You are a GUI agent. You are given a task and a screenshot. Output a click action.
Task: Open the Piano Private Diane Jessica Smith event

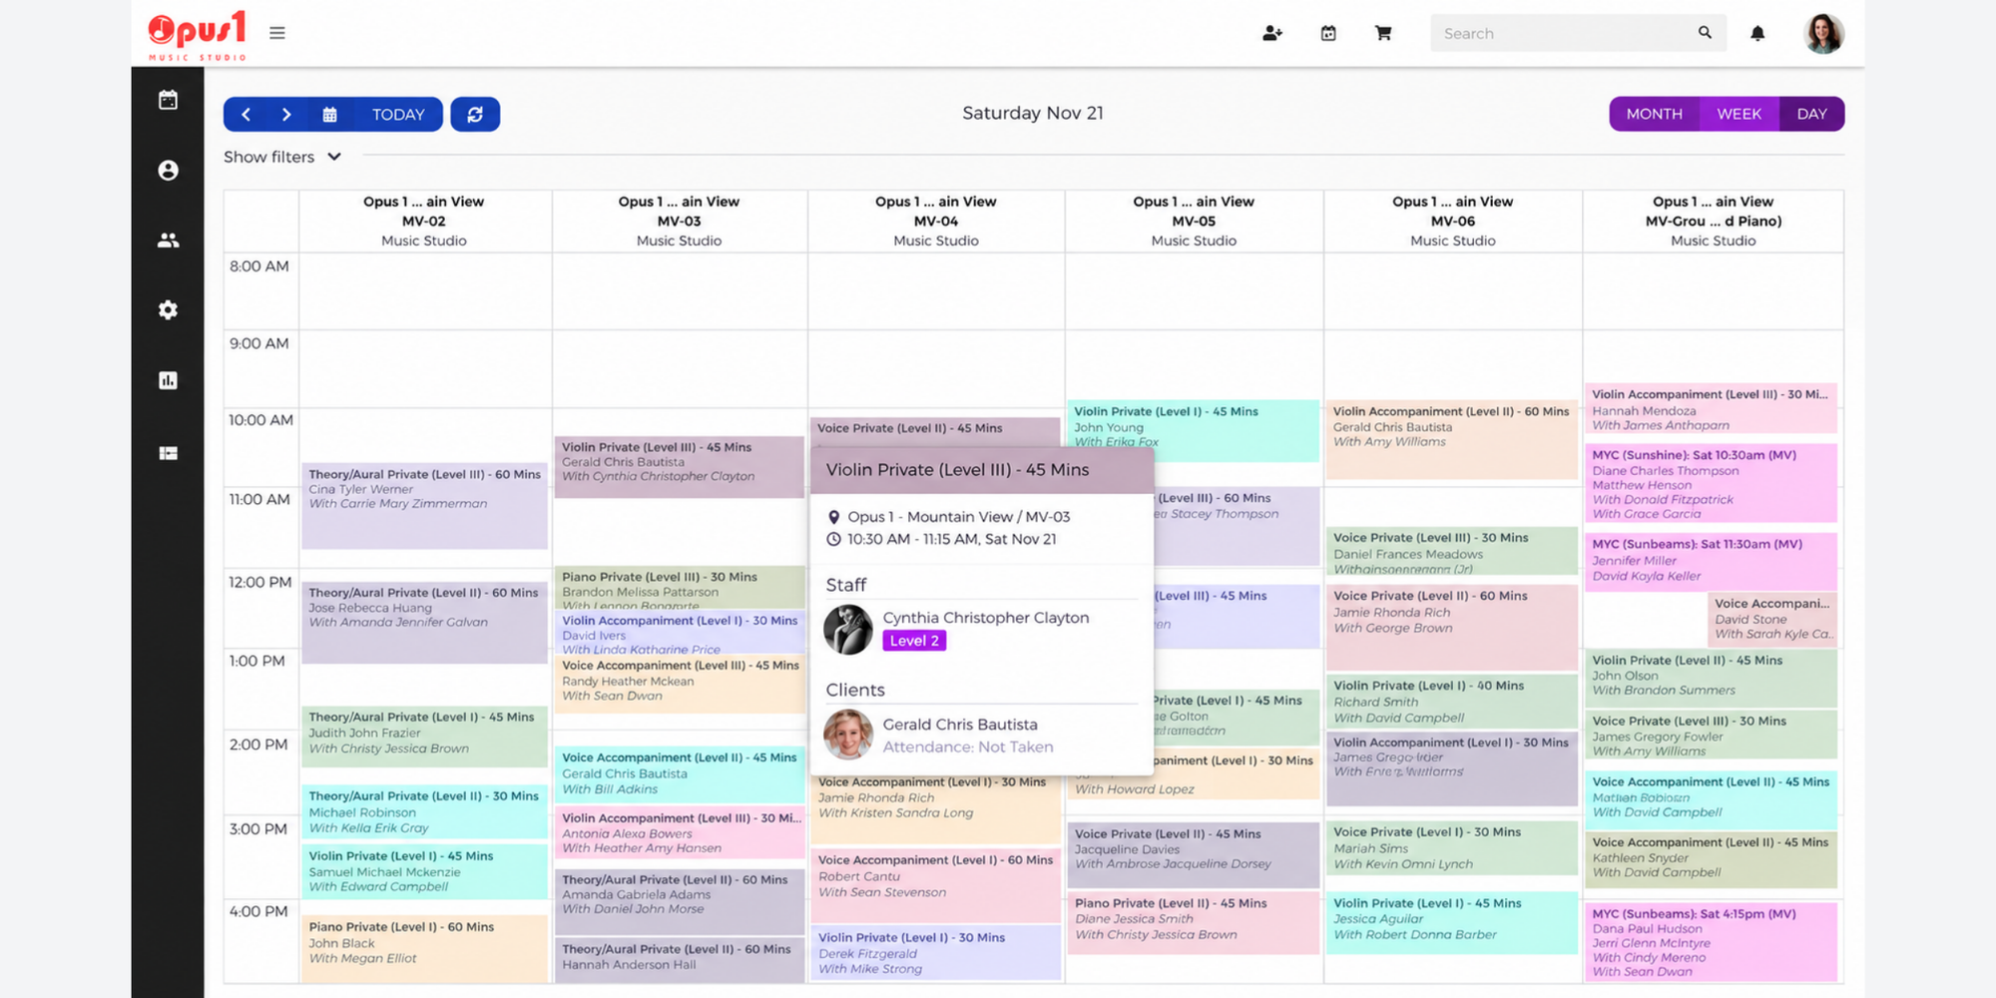pyautogui.click(x=1194, y=922)
